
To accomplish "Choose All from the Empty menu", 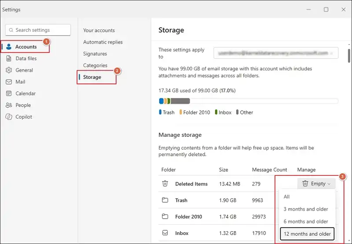I will (x=287, y=197).
